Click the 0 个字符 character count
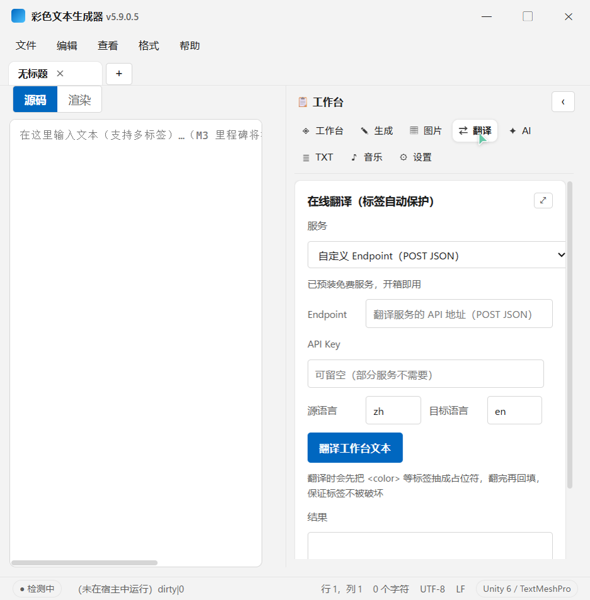This screenshot has height=600, width=590. point(390,589)
